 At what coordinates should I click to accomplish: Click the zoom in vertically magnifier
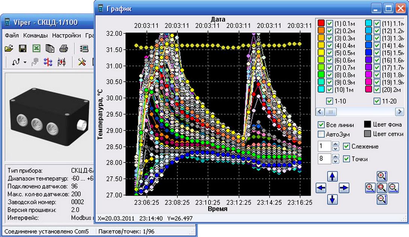coord(382,177)
